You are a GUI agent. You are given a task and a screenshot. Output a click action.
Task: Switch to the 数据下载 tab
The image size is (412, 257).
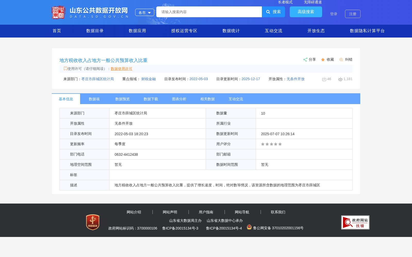[151, 99]
